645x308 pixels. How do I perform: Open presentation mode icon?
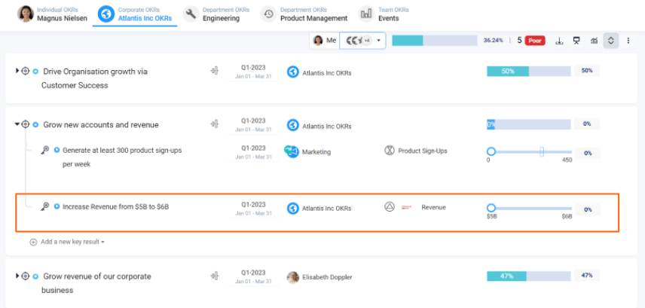coord(576,41)
